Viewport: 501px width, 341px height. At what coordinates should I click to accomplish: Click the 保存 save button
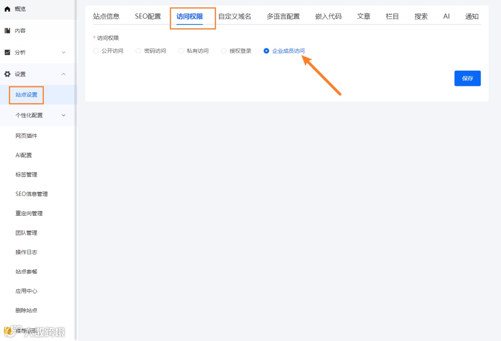[x=467, y=78]
